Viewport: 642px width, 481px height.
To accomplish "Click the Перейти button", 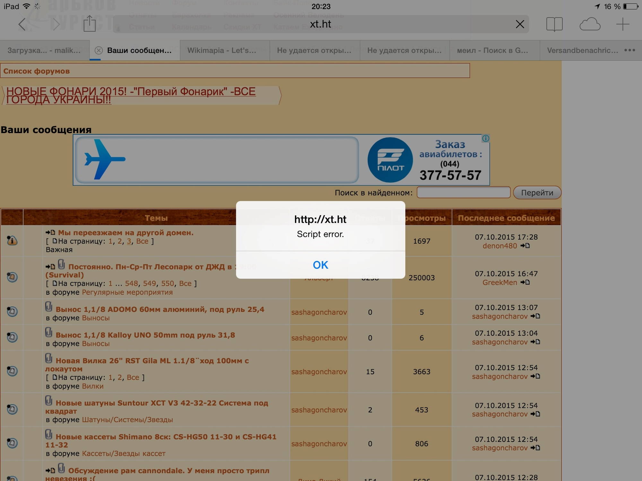I will tap(537, 193).
